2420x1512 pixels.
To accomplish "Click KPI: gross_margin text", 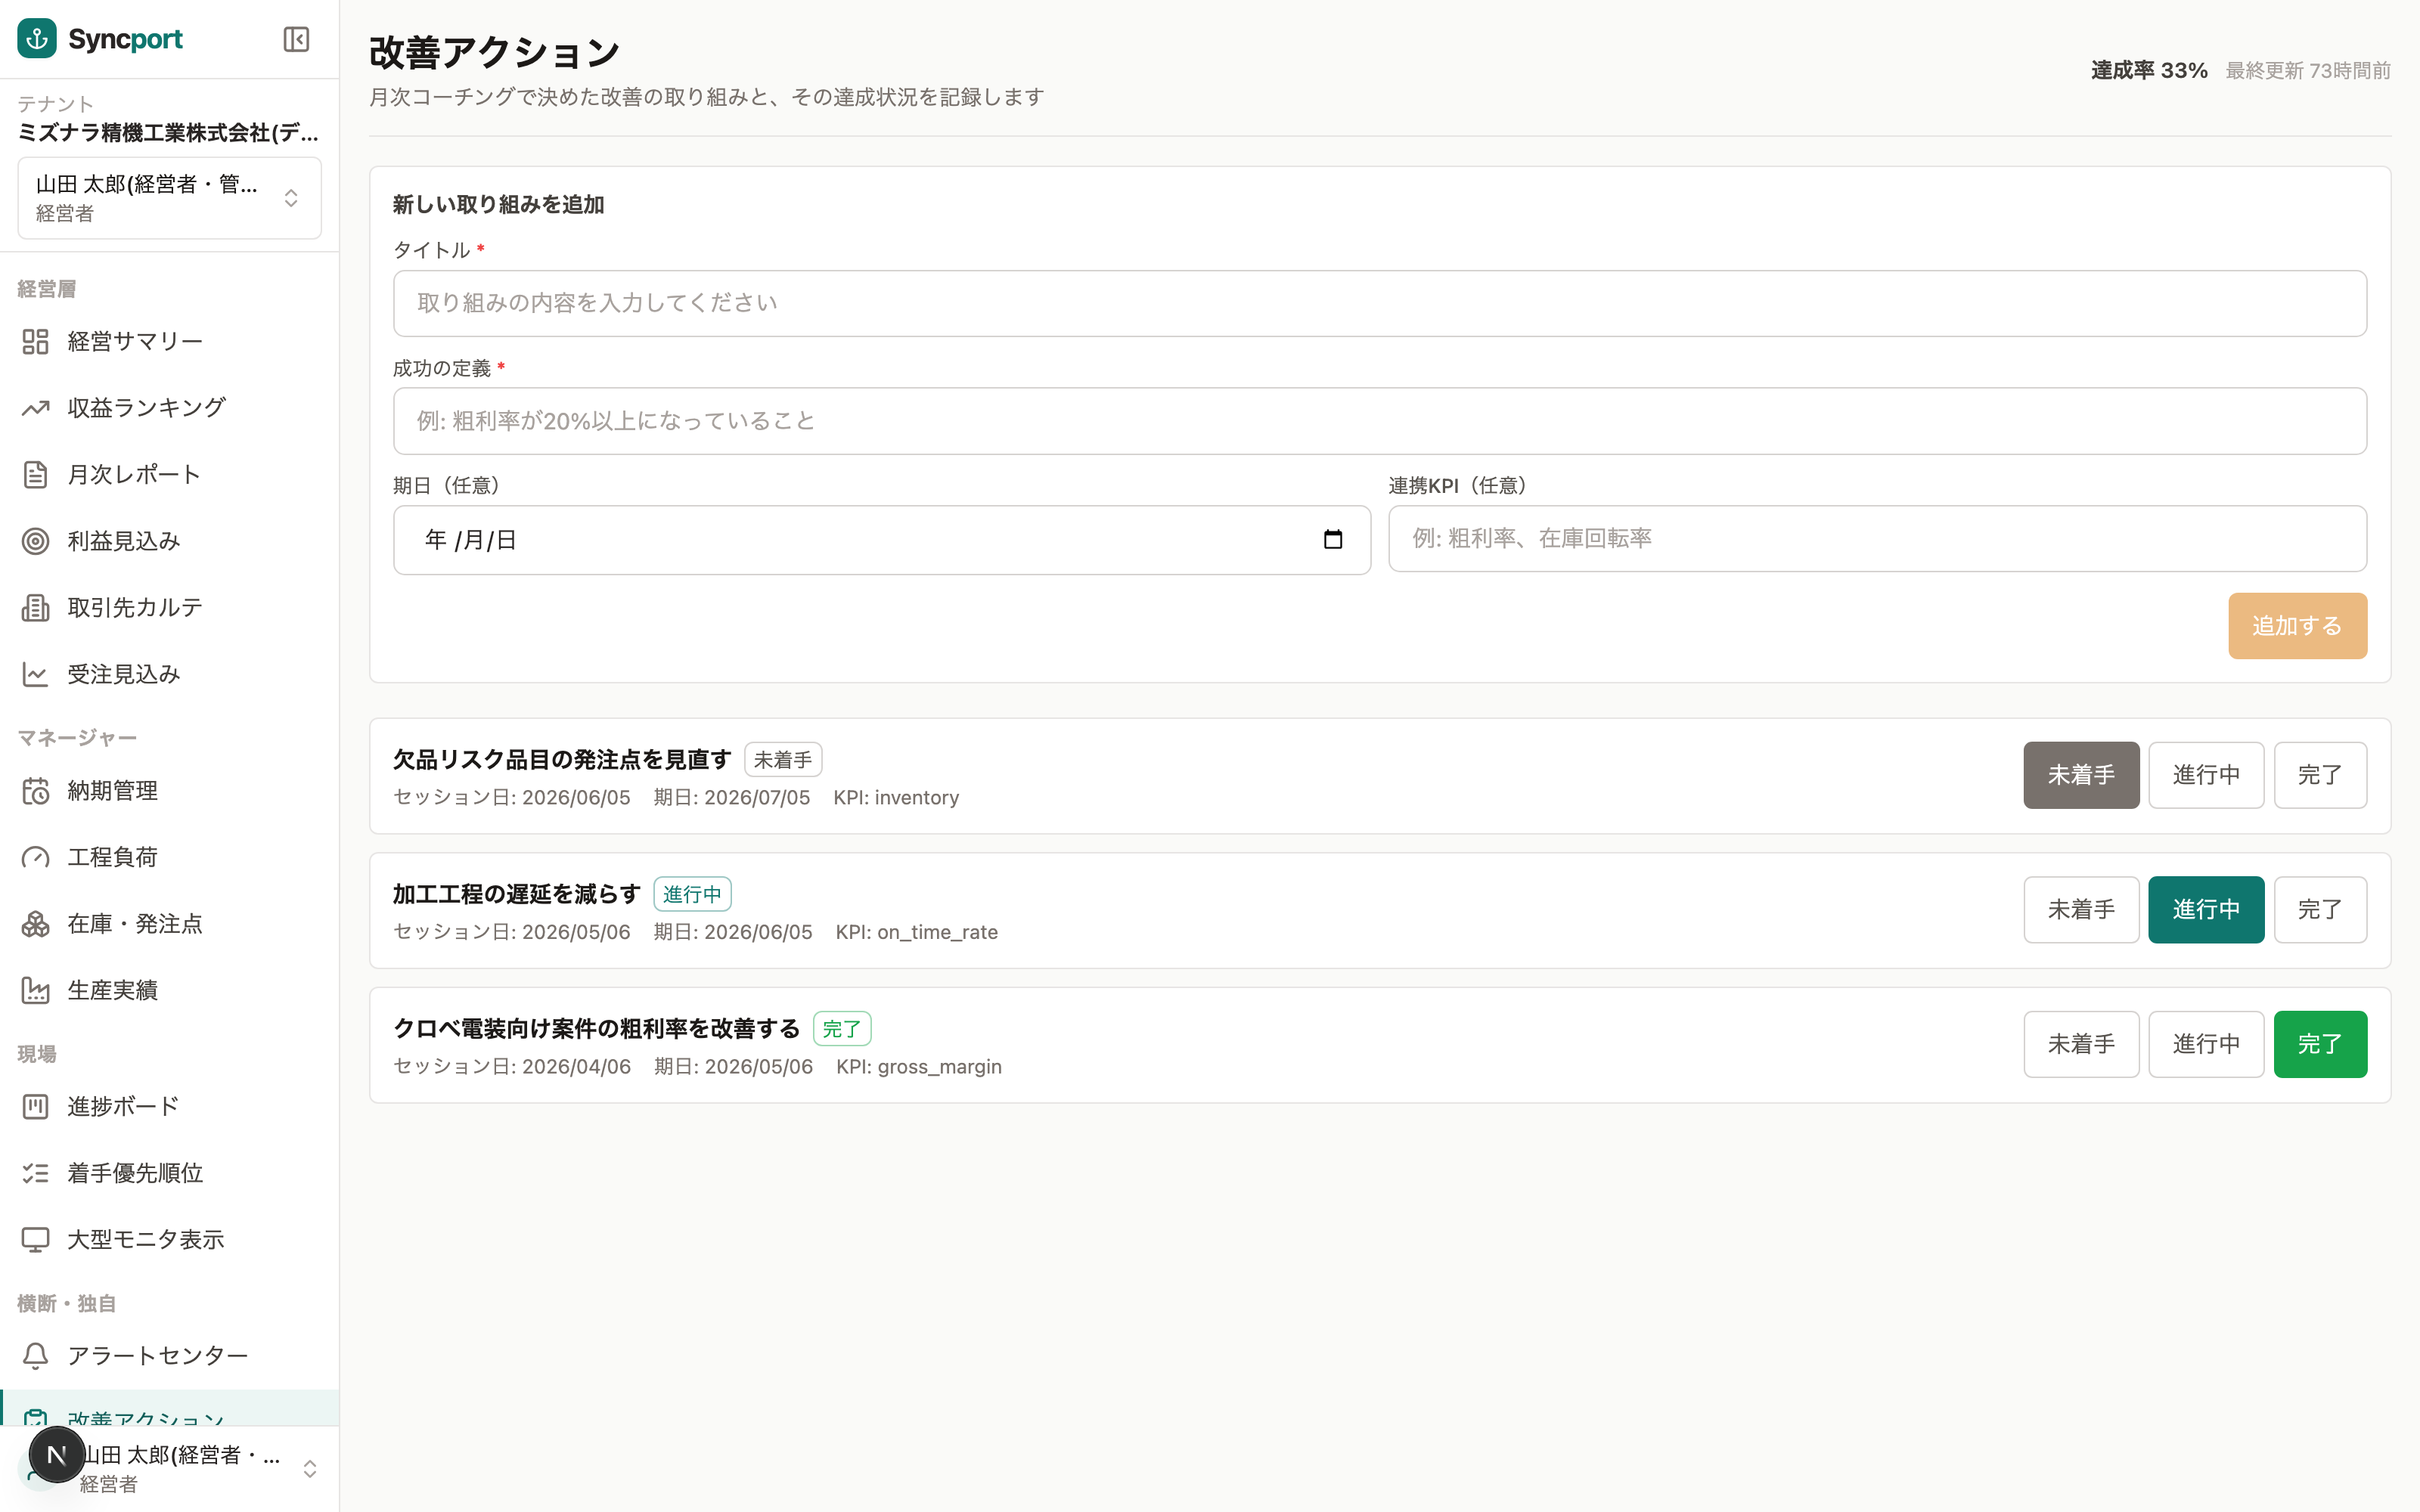I will (918, 1067).
